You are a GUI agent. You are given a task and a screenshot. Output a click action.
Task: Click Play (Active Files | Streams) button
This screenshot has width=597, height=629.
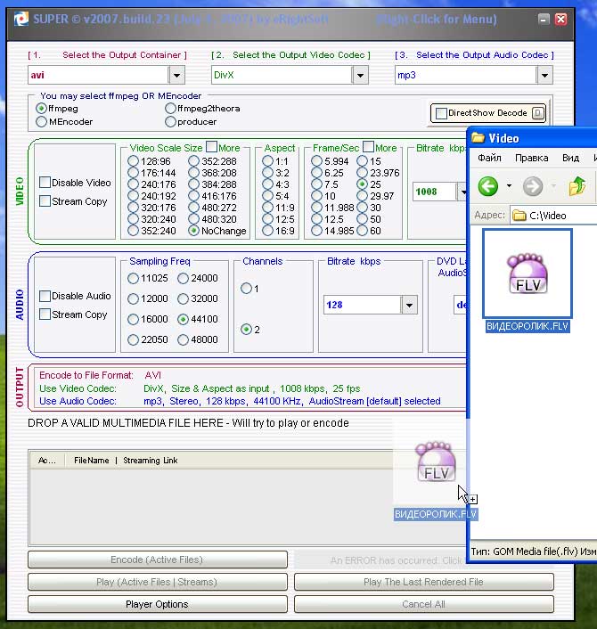point(158,582)
